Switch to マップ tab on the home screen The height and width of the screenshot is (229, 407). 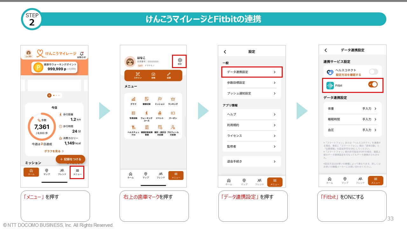(x=46, y=172)
